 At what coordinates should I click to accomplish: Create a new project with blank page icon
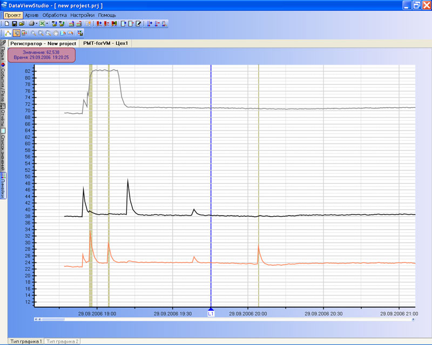click(x=7, y=24)
